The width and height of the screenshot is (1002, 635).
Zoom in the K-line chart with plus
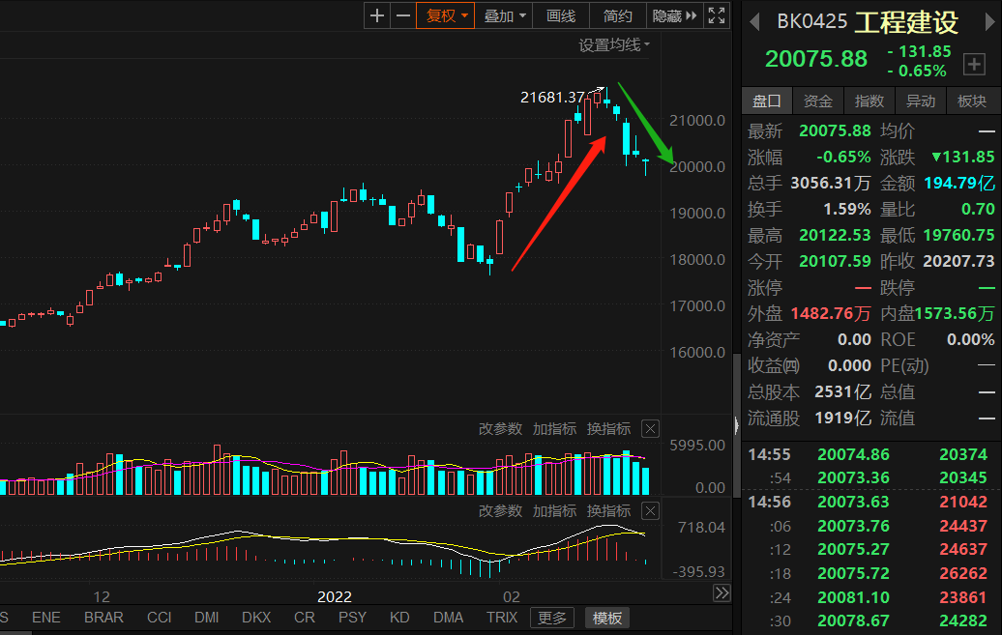click(x=377, y=15)
